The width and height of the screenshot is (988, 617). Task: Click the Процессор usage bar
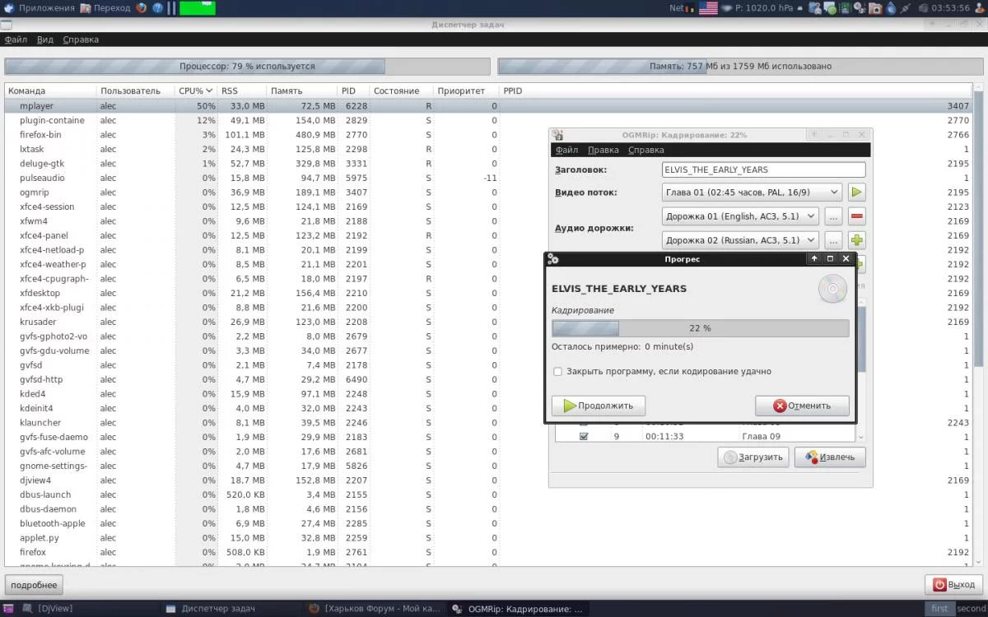tap(247, 66)
